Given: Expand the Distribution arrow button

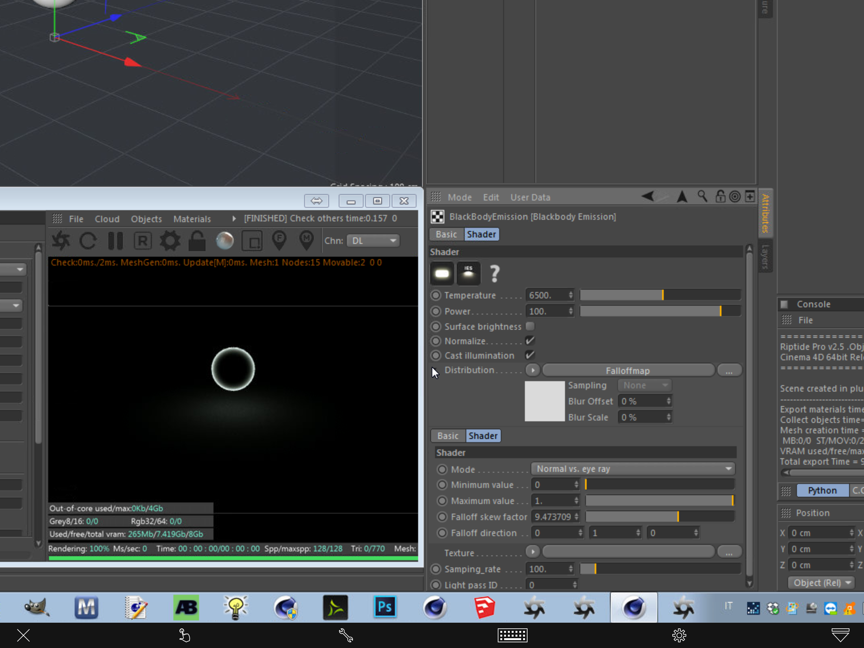Looking at the screenshot, I should pos(532,370).
